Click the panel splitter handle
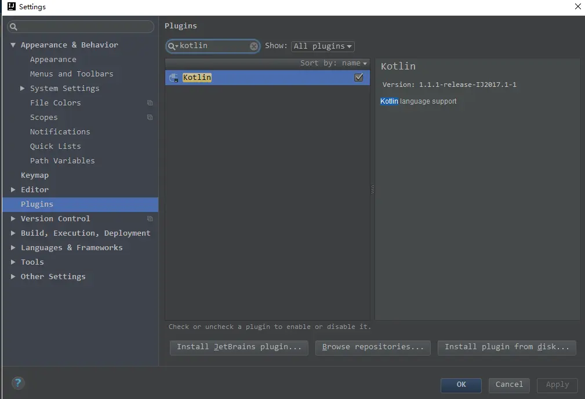This screenshot has width=585, height=399. (x=372, y=189)
